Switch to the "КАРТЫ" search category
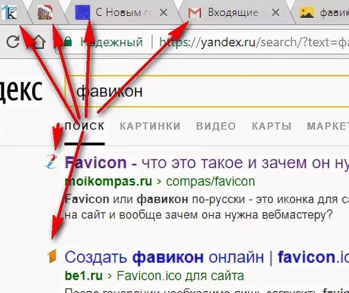The width and height of the screenshot is (349, 293). click(x=271, y=126)
